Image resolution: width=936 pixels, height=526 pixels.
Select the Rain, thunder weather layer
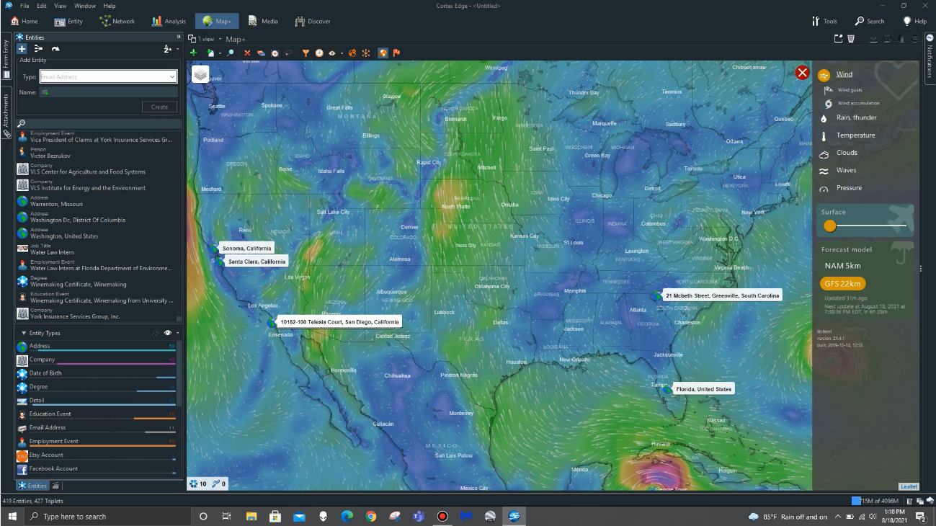click(x=855, y=117)
